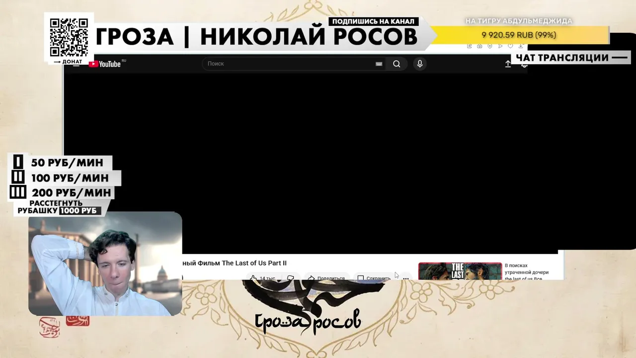The image size is (636, 358).
Task: Share the video via Поделиться
Action: coord(326,277)
